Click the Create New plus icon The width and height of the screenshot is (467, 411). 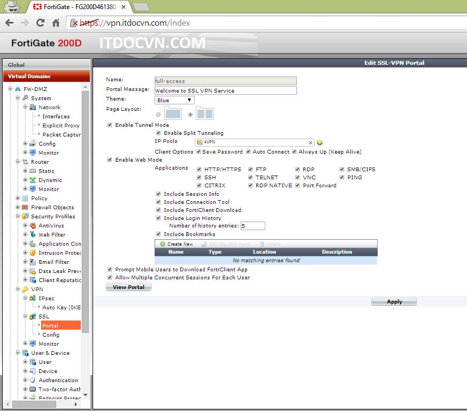click(163, 244)
